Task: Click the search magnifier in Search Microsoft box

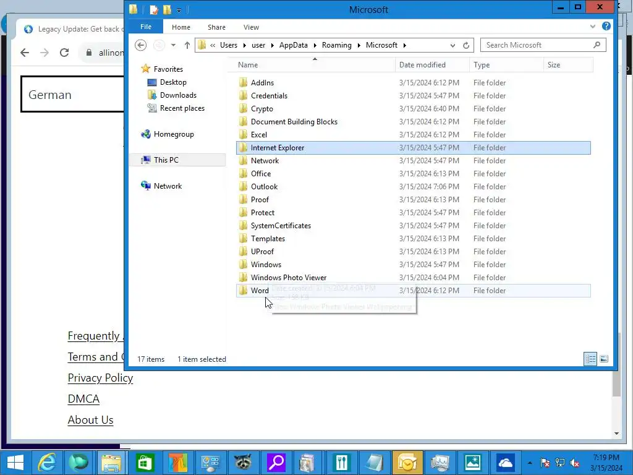Action: (597, 45)
